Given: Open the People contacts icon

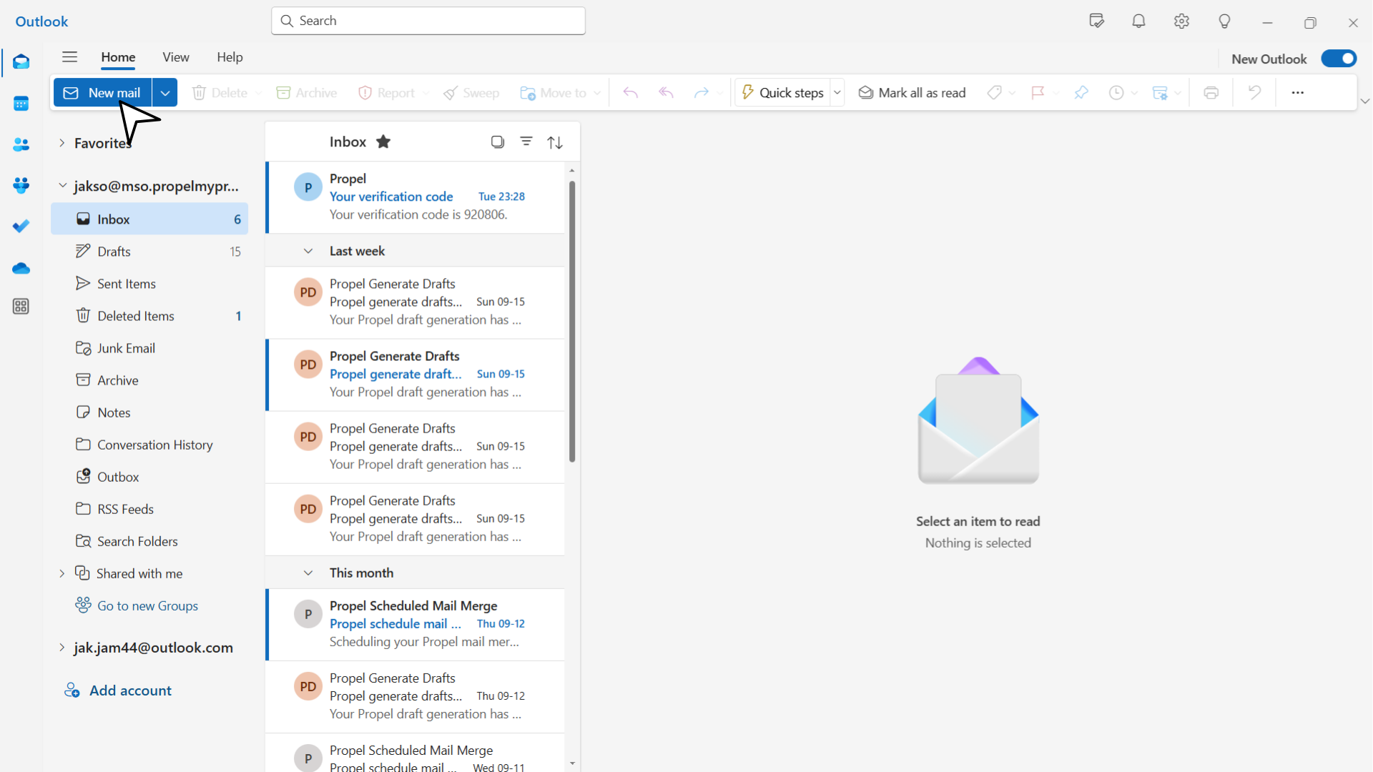Looking at the screenshot, I should tap(21, 145).
